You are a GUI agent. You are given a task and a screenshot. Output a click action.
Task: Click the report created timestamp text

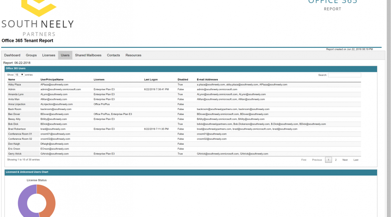[349, 49]
